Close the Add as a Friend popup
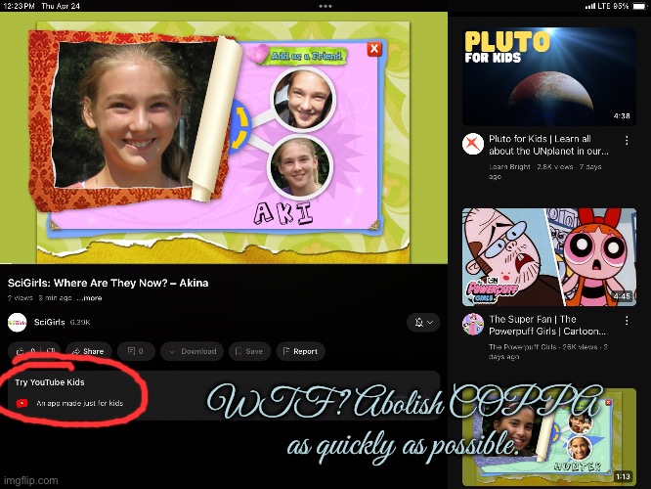 pos(373,50)
